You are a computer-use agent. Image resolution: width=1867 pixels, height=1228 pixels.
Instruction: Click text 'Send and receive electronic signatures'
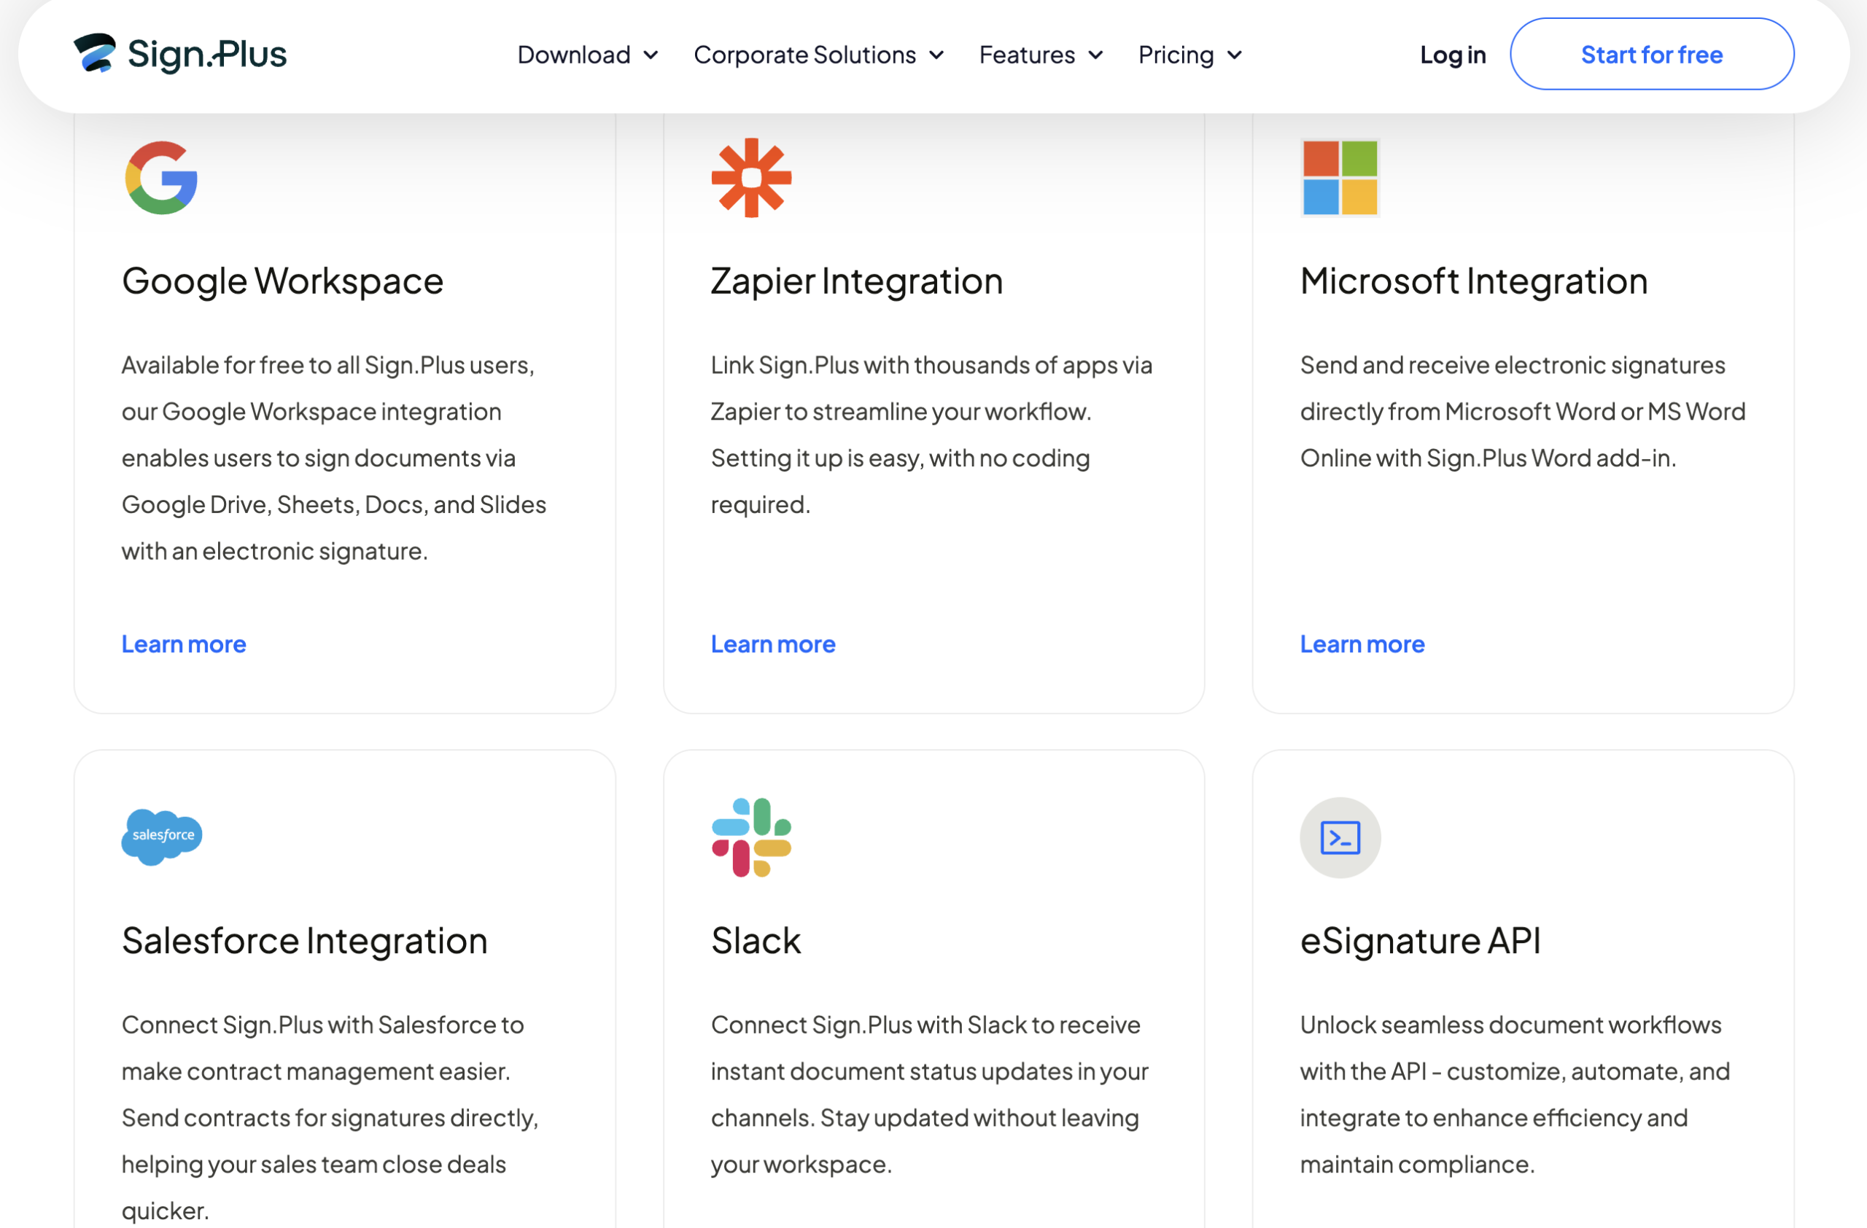click(1513, 365)
